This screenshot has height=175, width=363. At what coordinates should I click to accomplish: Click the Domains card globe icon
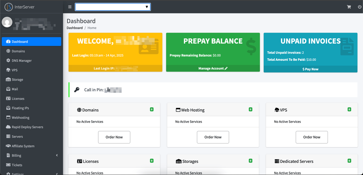pos(79,110)
